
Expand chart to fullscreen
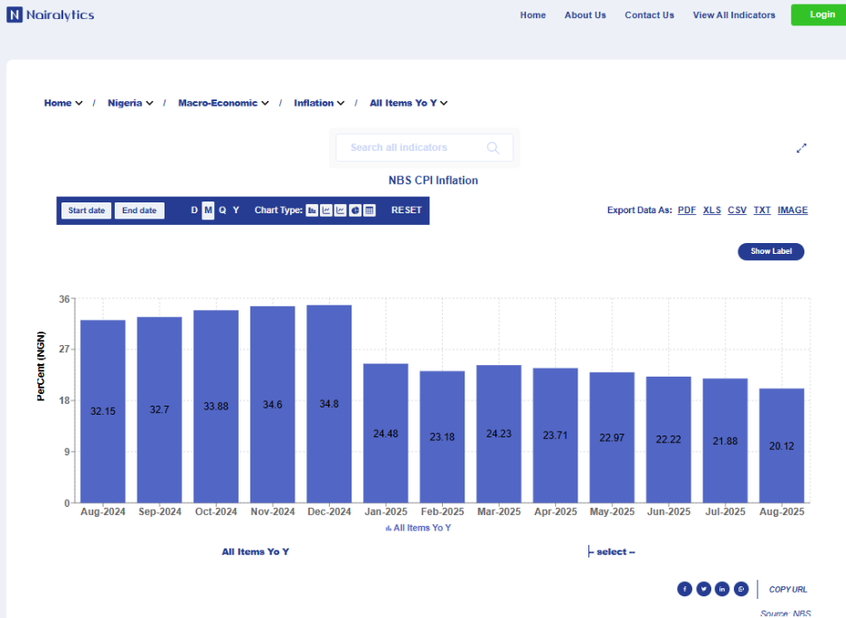pyautogui.click(x=801, y=148)
